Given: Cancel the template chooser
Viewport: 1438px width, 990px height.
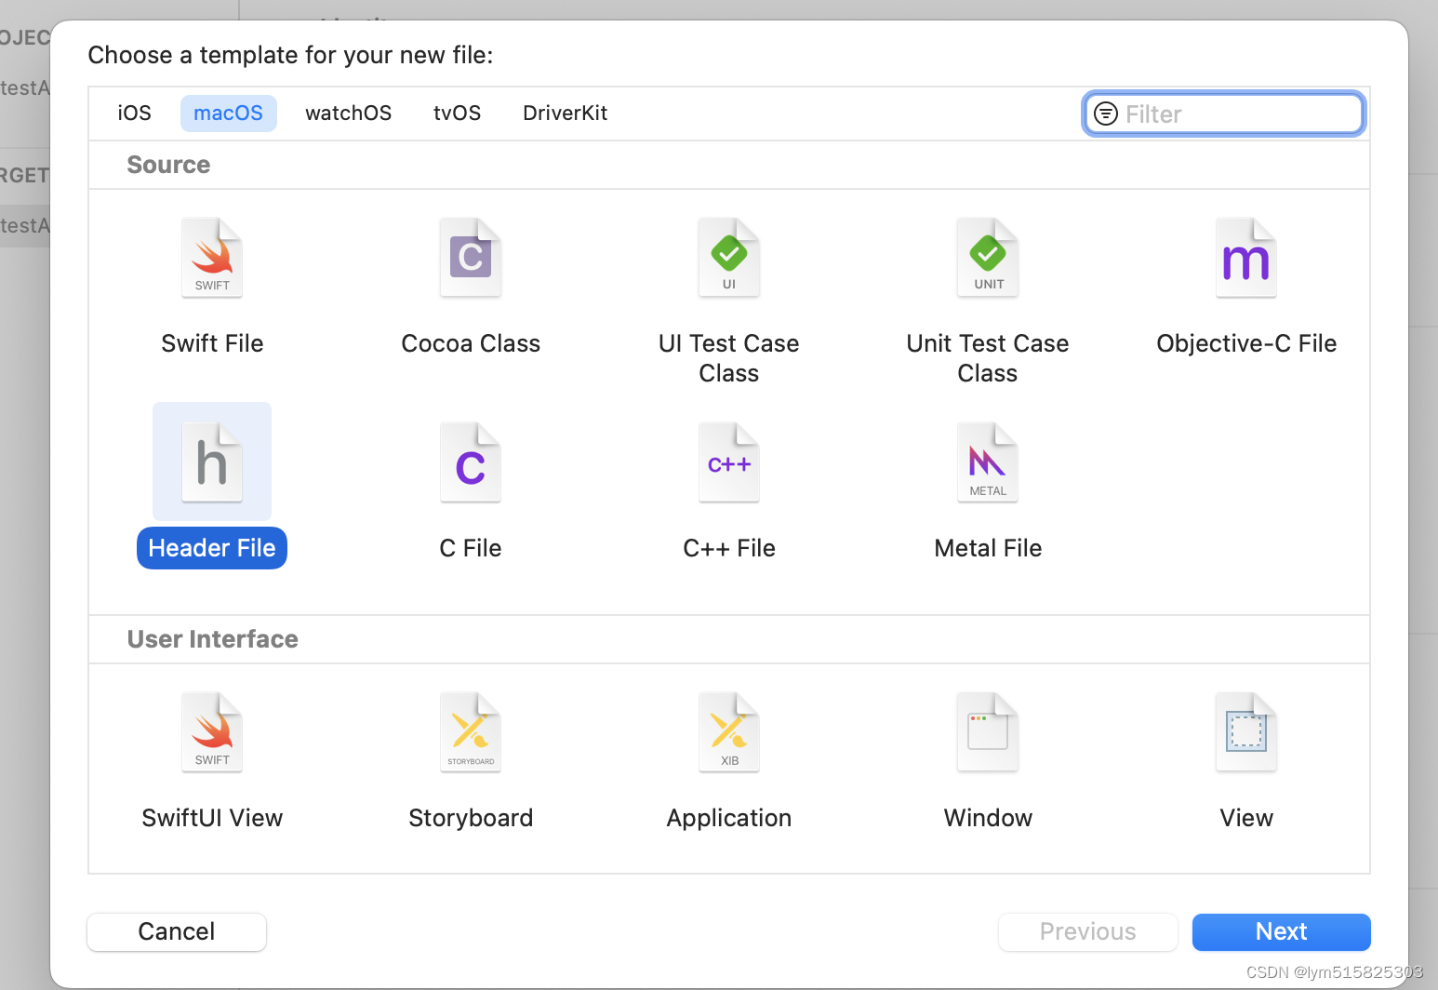Looking at the screenshot, I should click(176, 931).
